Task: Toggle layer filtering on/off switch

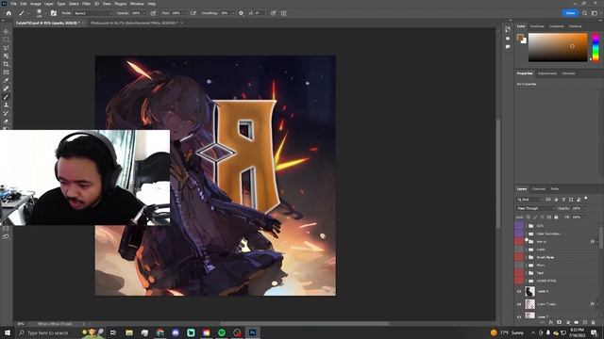Action: coord(586,199)
